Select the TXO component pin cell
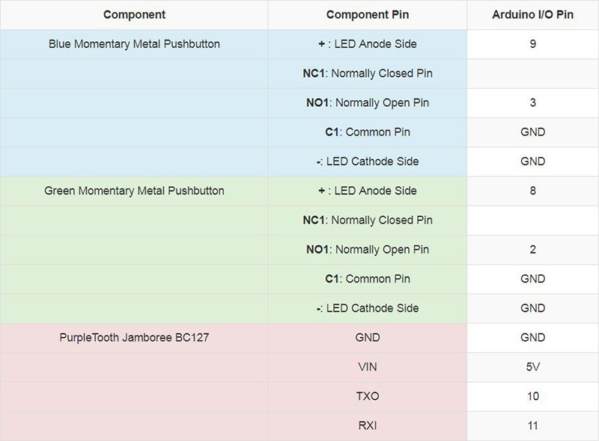599x441 pixels. click(367, 396)
